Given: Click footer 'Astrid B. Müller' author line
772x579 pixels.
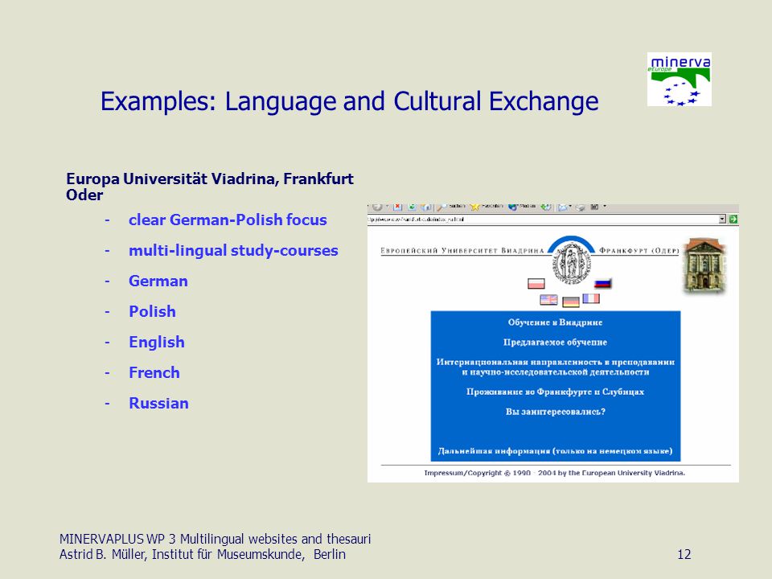Looking at the screenshot, I should click(203, 554).
